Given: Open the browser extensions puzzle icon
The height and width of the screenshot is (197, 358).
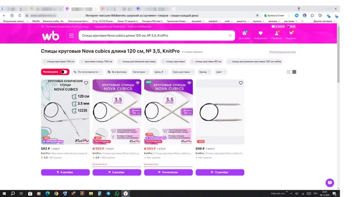Looking at the screenshot, I should (x=312, y=16).
